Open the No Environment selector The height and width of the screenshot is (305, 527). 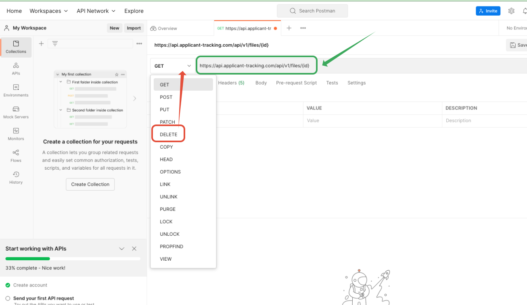point(517,28)
